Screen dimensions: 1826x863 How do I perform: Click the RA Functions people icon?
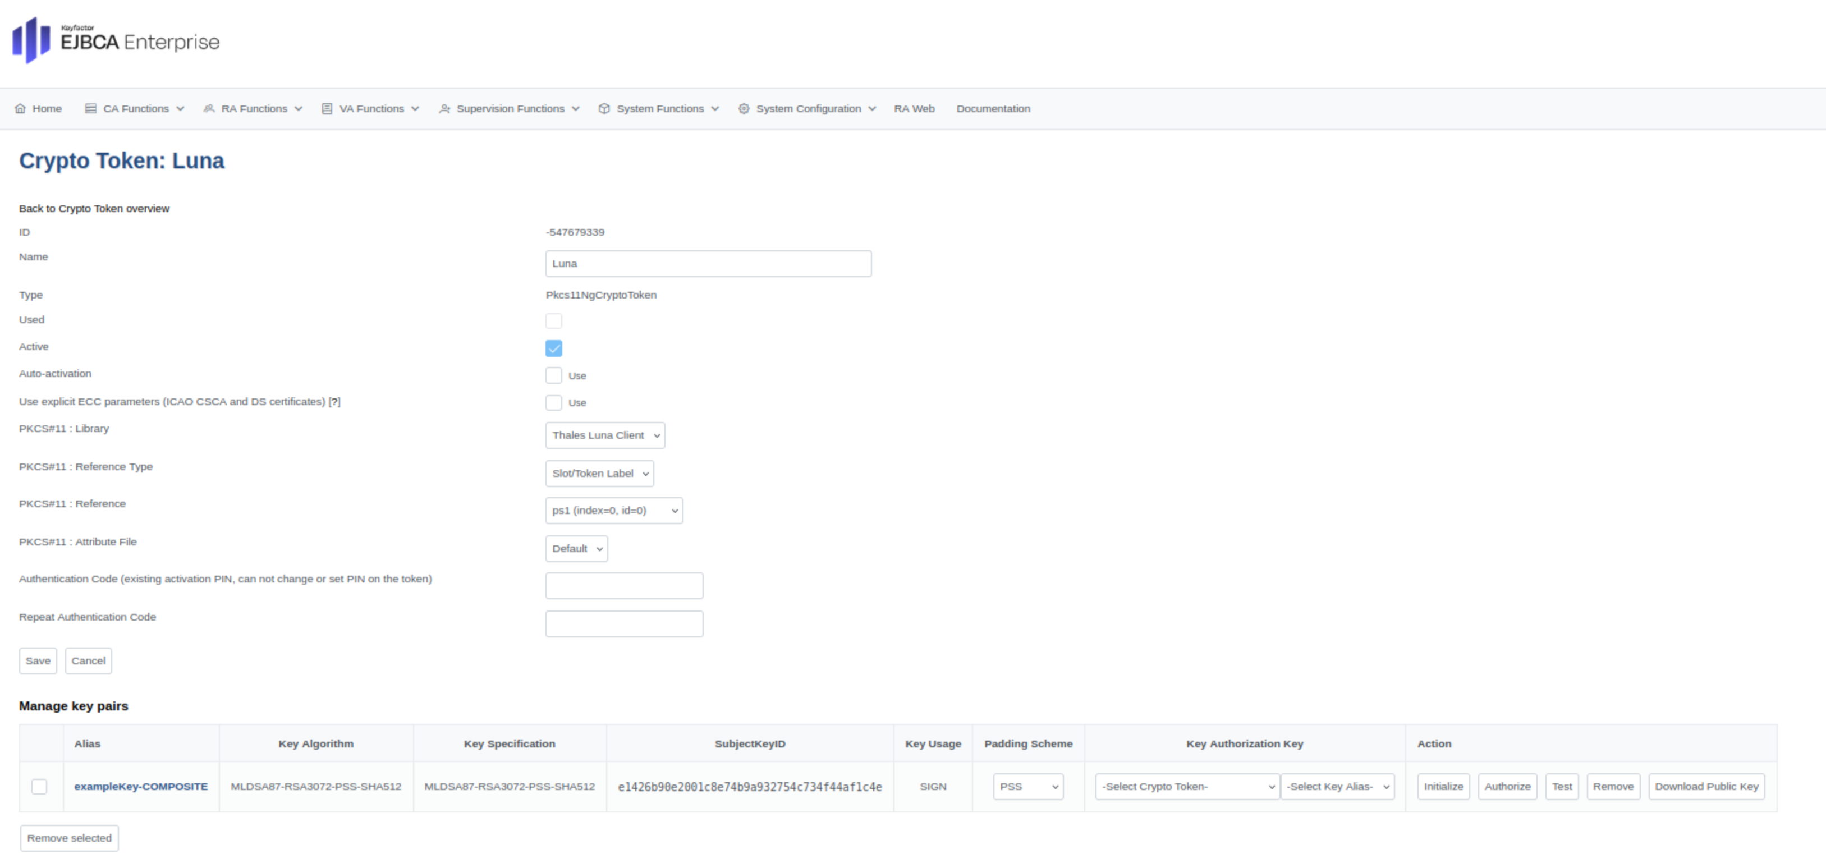coord(208,108)
